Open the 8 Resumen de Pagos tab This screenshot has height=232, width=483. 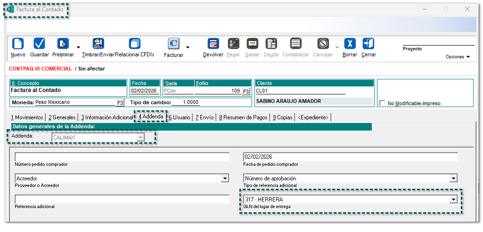[243, 117]
